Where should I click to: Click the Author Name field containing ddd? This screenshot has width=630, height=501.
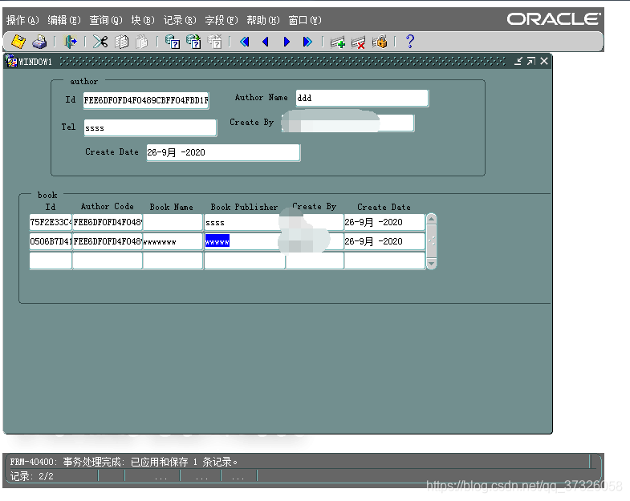tap(362, 98)
